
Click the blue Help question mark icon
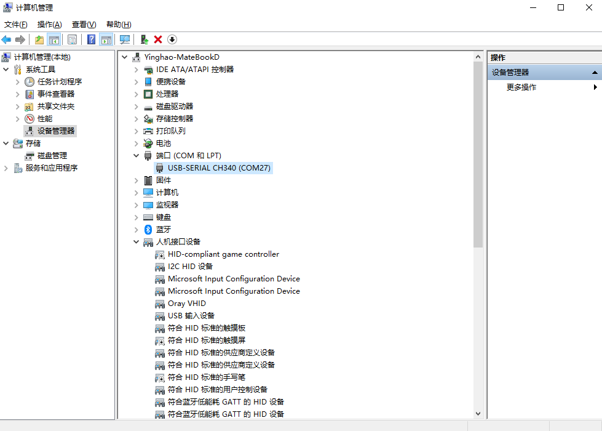pyautogui.click(x=91, y=39)
